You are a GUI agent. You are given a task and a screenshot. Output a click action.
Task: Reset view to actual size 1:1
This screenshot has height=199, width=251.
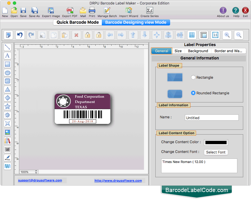click(x=215, y=35)
